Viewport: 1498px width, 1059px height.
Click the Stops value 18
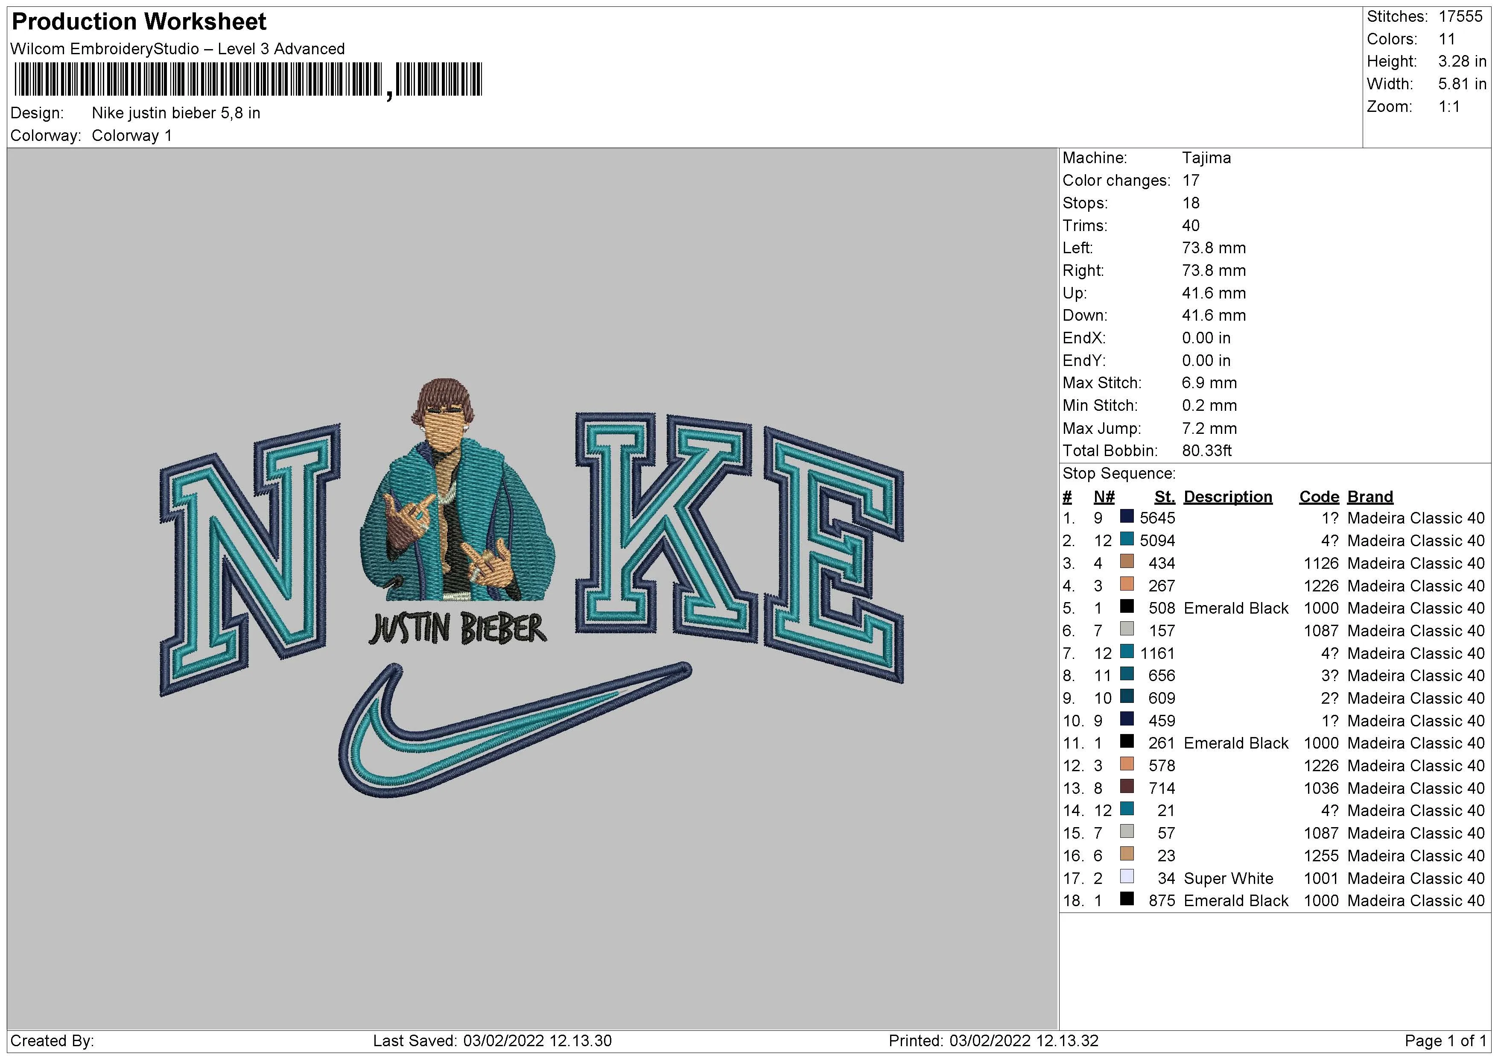click(1191, 203)
